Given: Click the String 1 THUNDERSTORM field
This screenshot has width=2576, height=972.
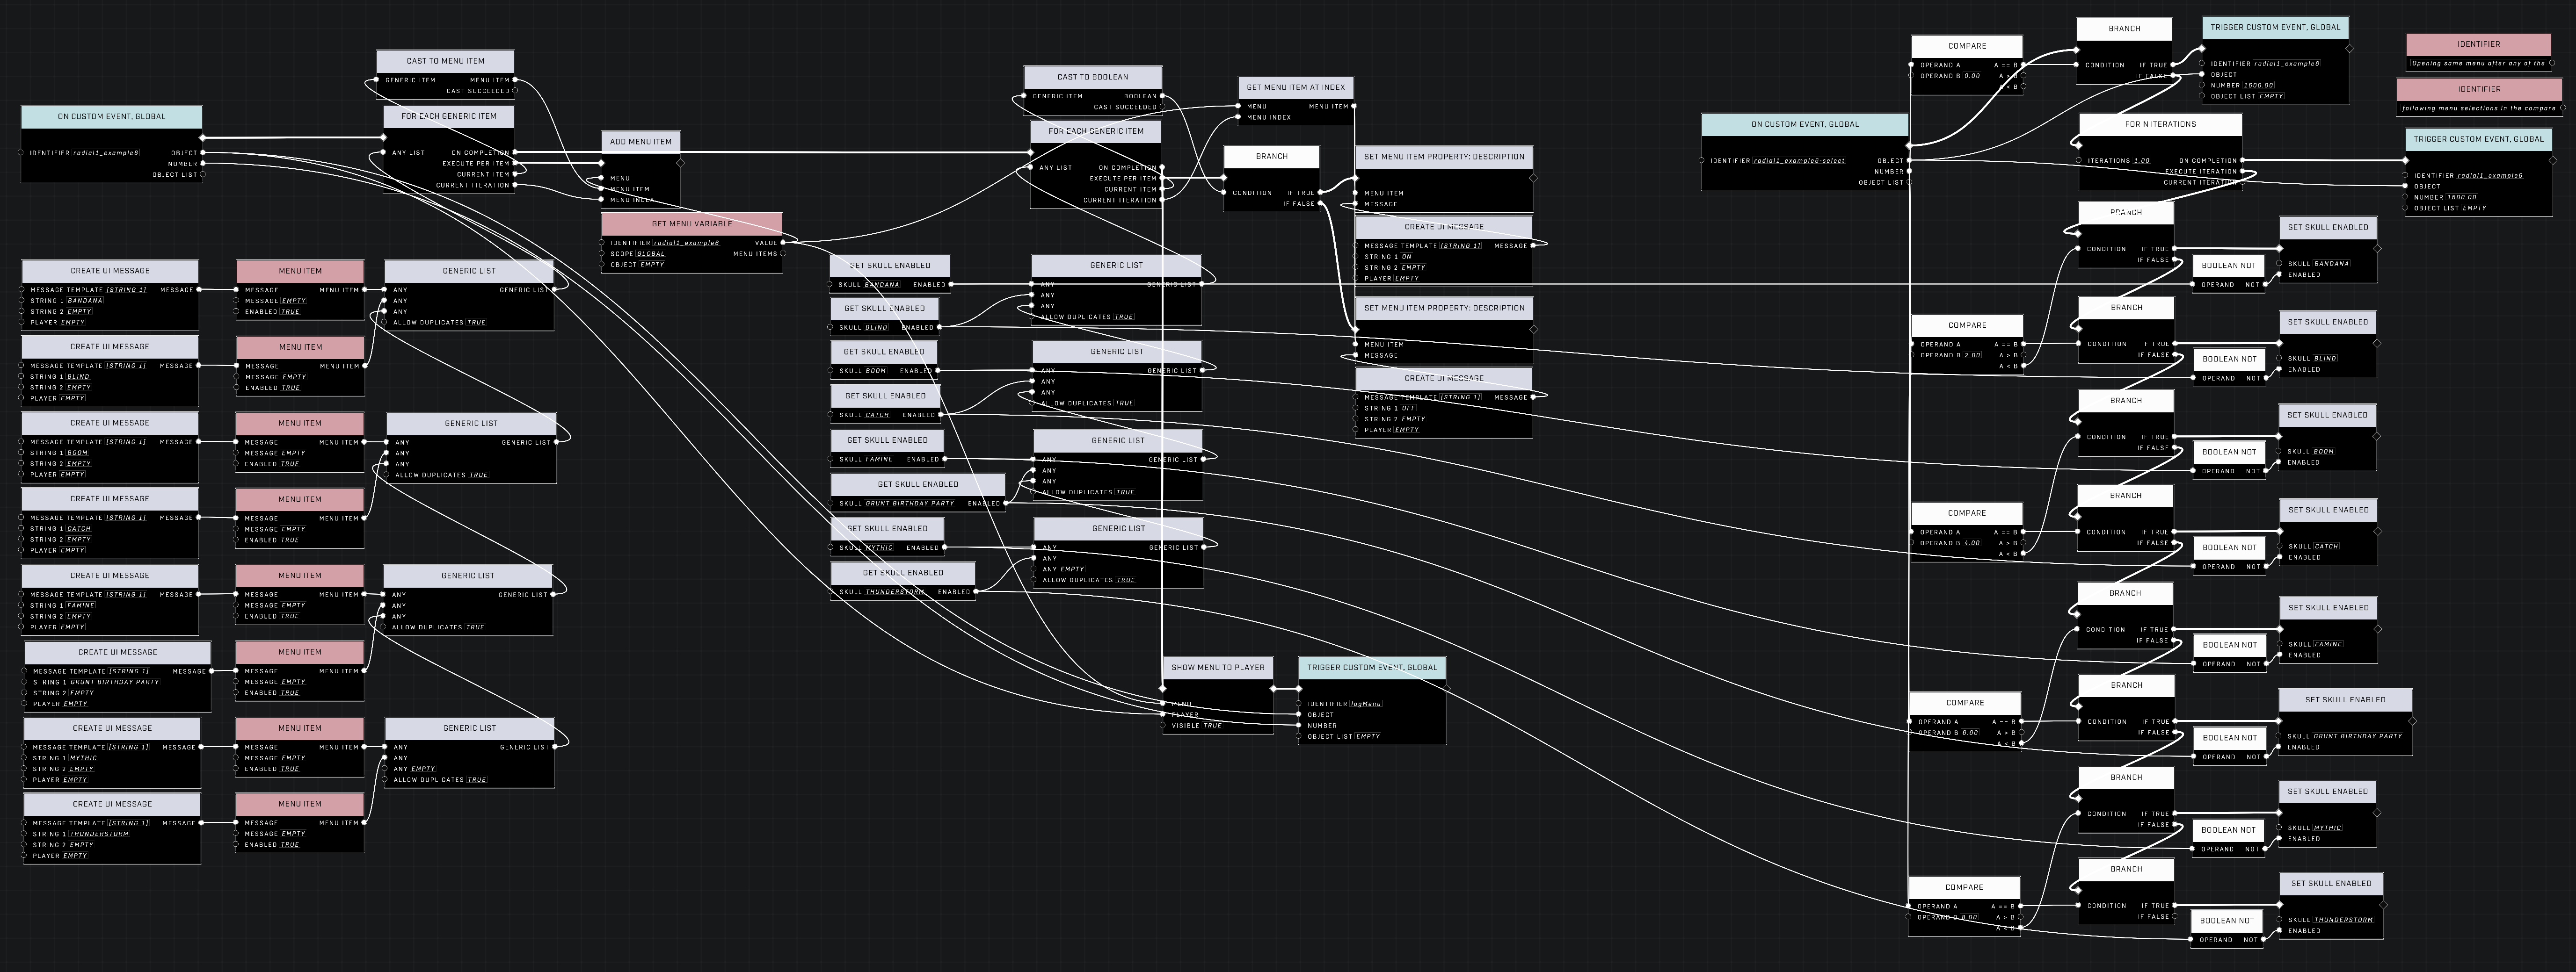Looking at the screenshot, I should tap(99, 834).
